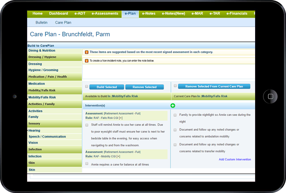
Task: Expand the Hearing category in the sidebar
Action: pos(34,130)
